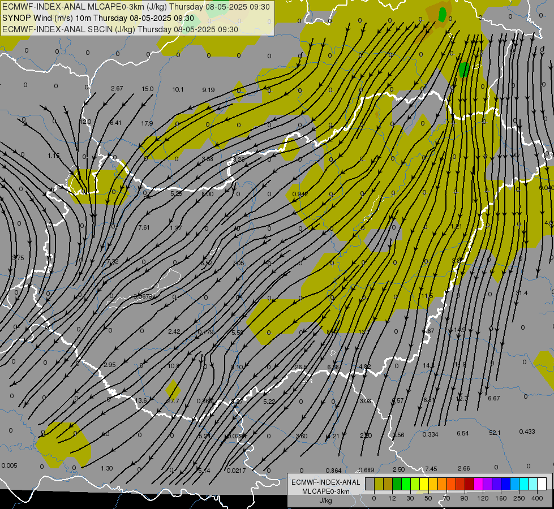The width and height of the screenshot is (554, 509).
Task: Click the legend tick label 90
Action: pyautogui.click(x=465, y=498)
